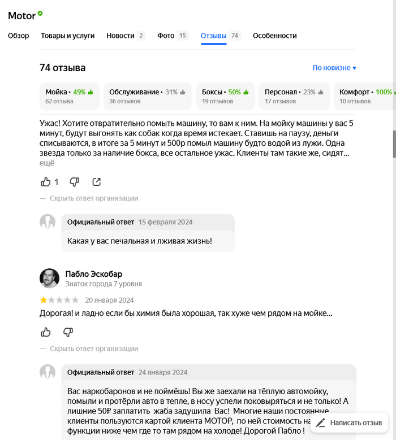Click the green verified badge next to Motor
This screenshot has height=440, width=396.
(40, 13)
